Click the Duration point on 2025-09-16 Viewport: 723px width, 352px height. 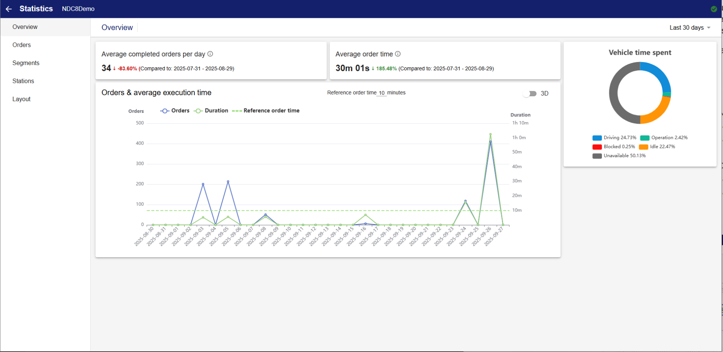(x=365, y=215)
